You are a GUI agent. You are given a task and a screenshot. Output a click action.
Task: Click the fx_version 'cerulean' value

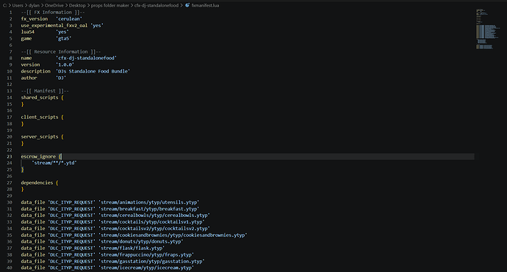click(69, 19)
